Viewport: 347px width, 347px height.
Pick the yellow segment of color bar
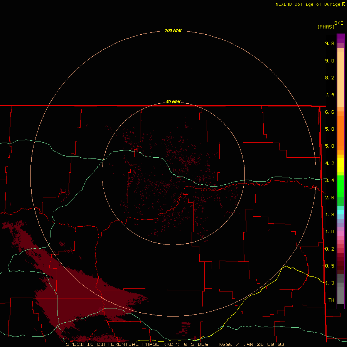(x=340, y=165)
